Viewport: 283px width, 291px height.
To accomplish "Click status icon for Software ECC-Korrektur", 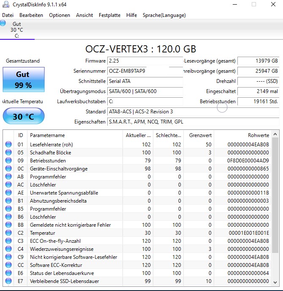I will [8, 265].
